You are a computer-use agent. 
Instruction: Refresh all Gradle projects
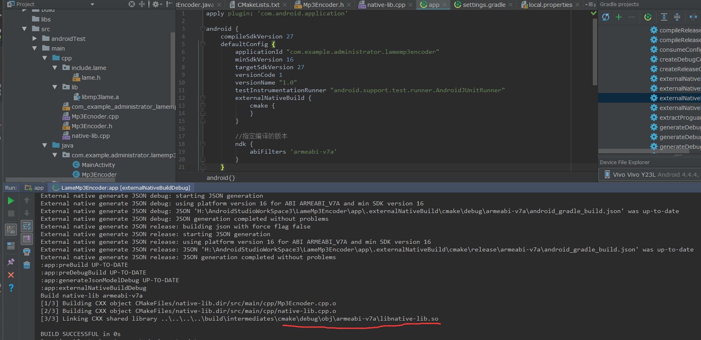(606, 17)
